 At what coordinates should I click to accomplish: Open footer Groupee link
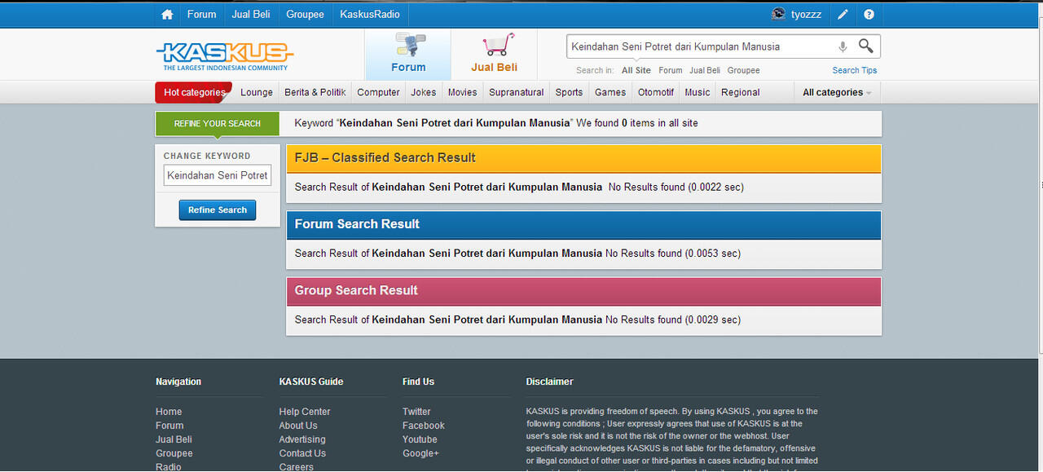tap(174, 453)
